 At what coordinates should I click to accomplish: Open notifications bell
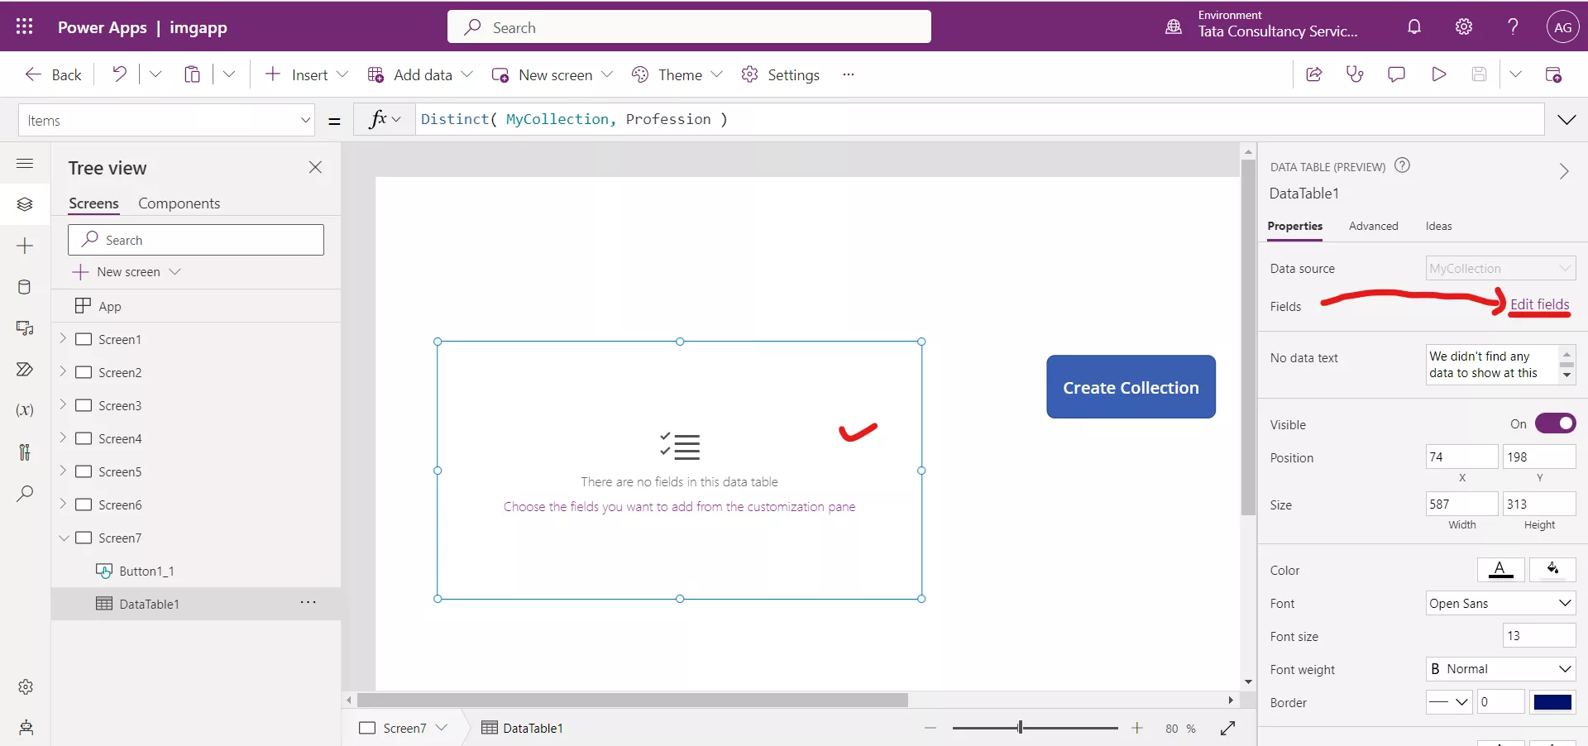pos(1414,26)
